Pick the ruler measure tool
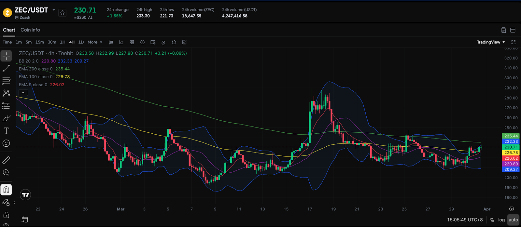Screen dimensions: 521x227 pos(6,160)
